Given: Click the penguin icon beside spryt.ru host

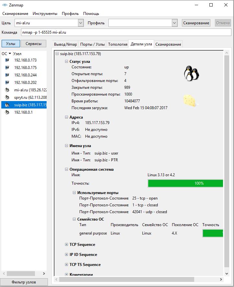Looking at the screenshot, I should pos(7,98).
